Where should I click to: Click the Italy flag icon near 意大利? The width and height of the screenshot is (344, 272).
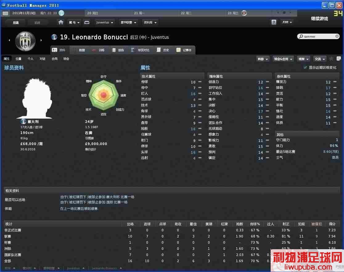pos(23,121)
